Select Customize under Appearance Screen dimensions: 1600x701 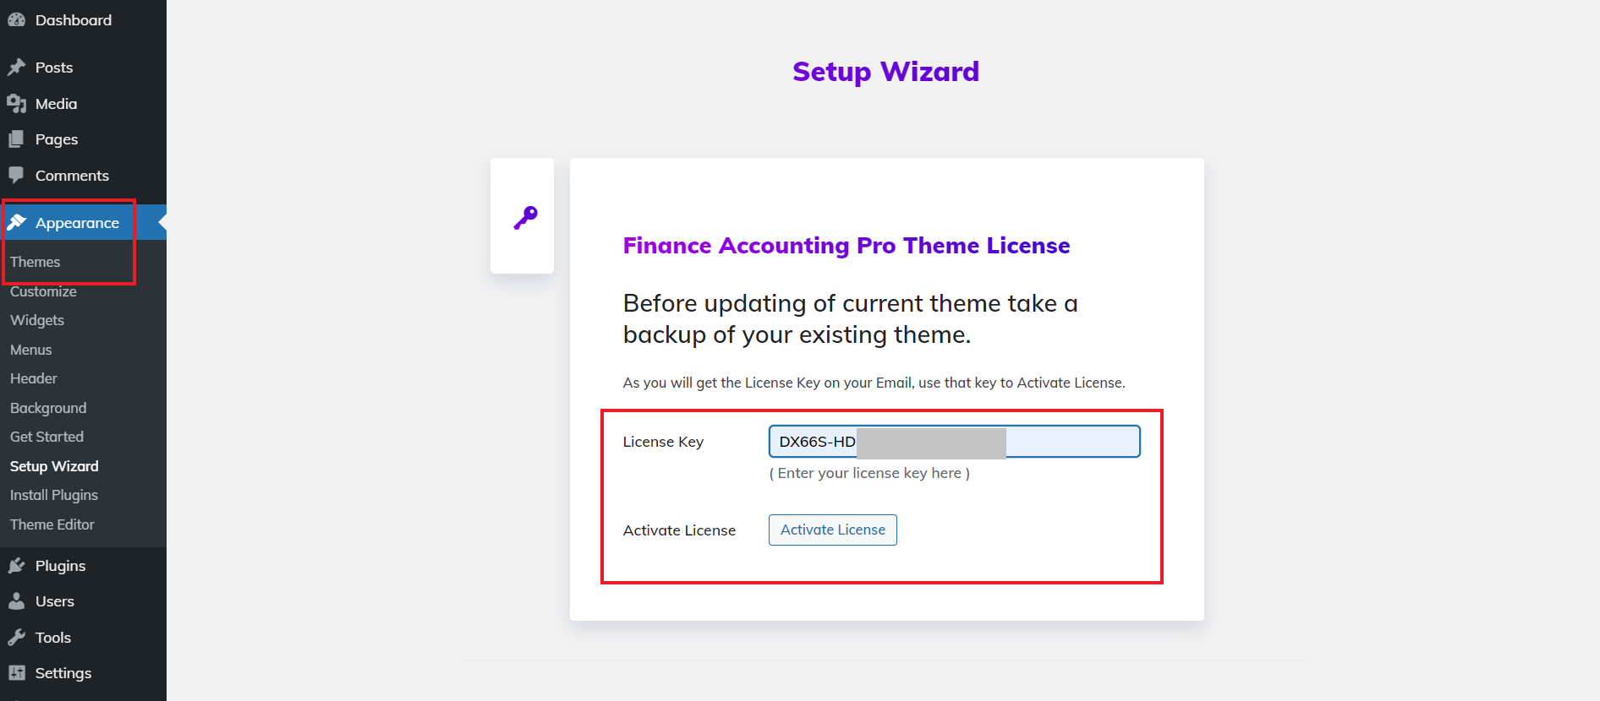pyautogui.click(x=42, y=291)
